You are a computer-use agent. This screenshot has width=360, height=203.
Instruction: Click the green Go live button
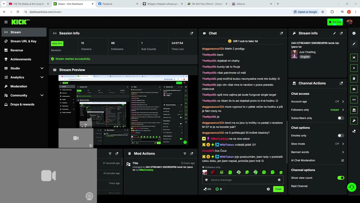coord(335,22)
